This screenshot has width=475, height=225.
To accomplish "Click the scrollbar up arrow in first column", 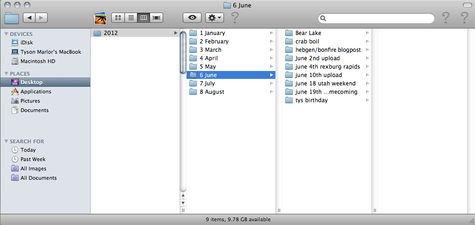I will (x=183, y=196).
